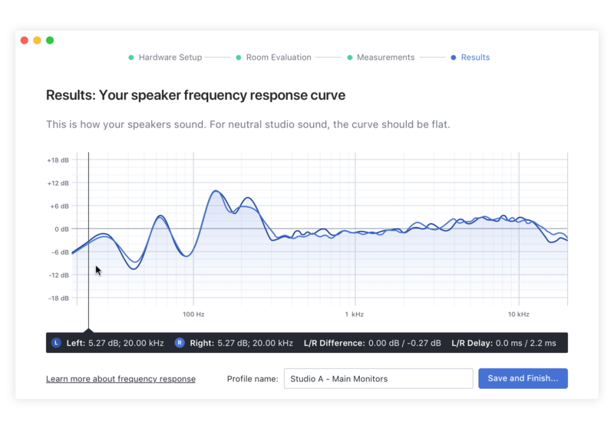The image size is (614, 445).
Task: Click the vertical frequency cursor line
Action: tap(88, 199)
